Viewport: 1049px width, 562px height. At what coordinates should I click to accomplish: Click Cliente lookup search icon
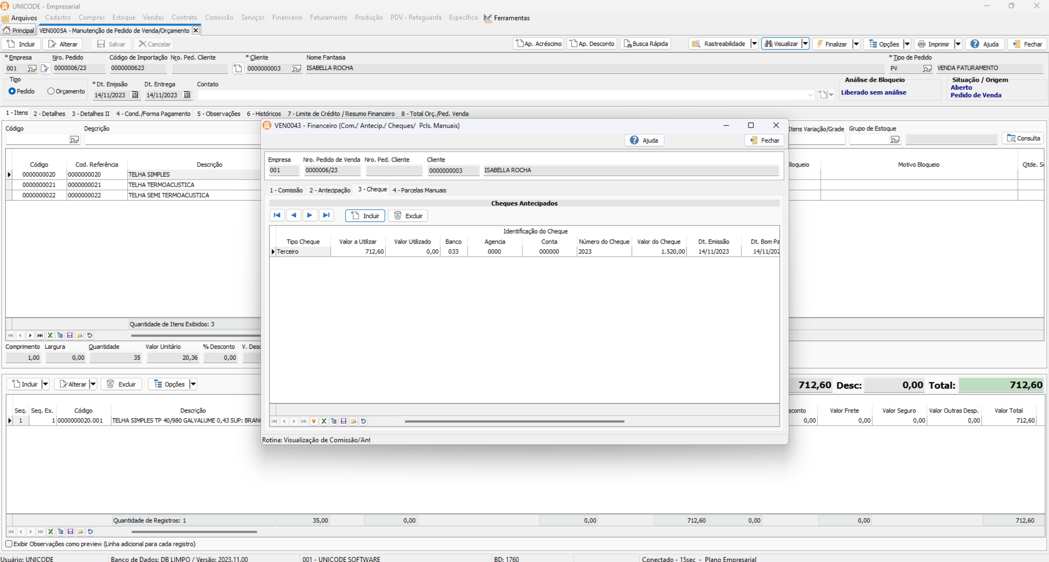296,69
